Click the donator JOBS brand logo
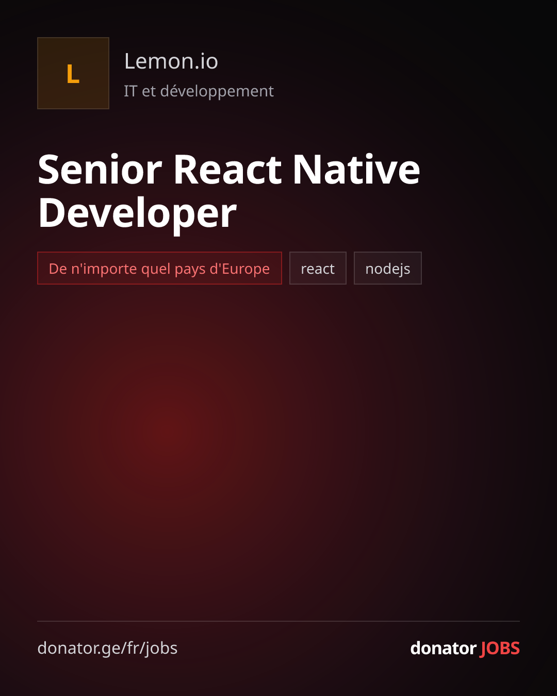Viewport: 557px width, 696px height. click(465, 648)
